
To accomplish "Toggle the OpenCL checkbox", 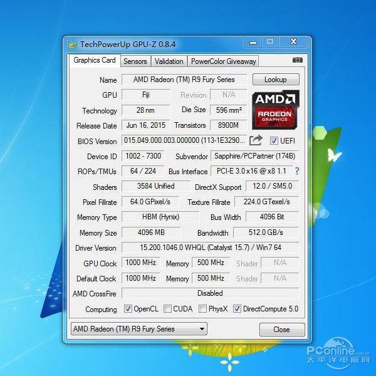I will tap(128, 308).
